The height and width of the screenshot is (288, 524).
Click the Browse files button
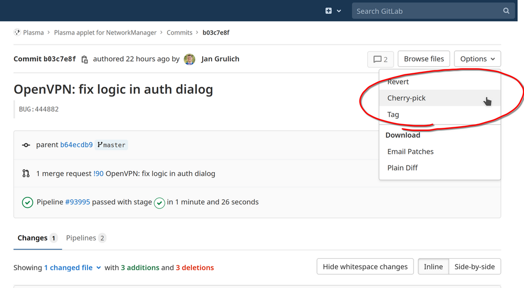pyautogui.click(x=423, y=59)
